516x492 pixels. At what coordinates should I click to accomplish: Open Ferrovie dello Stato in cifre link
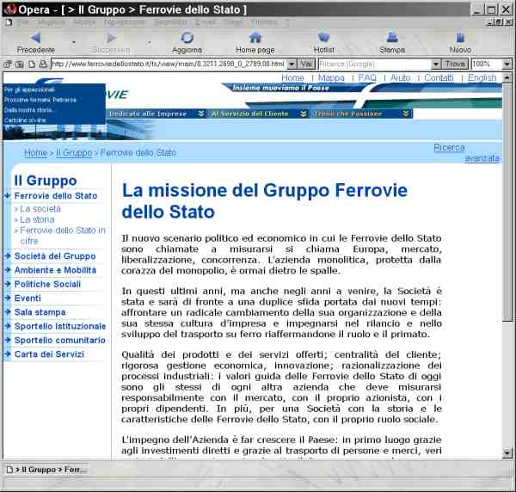[63, 236]
